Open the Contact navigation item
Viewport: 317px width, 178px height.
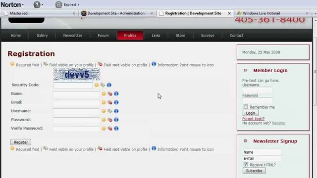click(236, 36)
